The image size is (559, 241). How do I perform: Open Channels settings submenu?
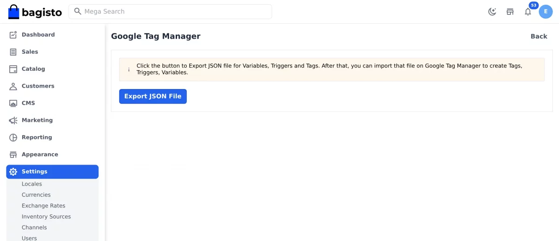pos(34,227)
